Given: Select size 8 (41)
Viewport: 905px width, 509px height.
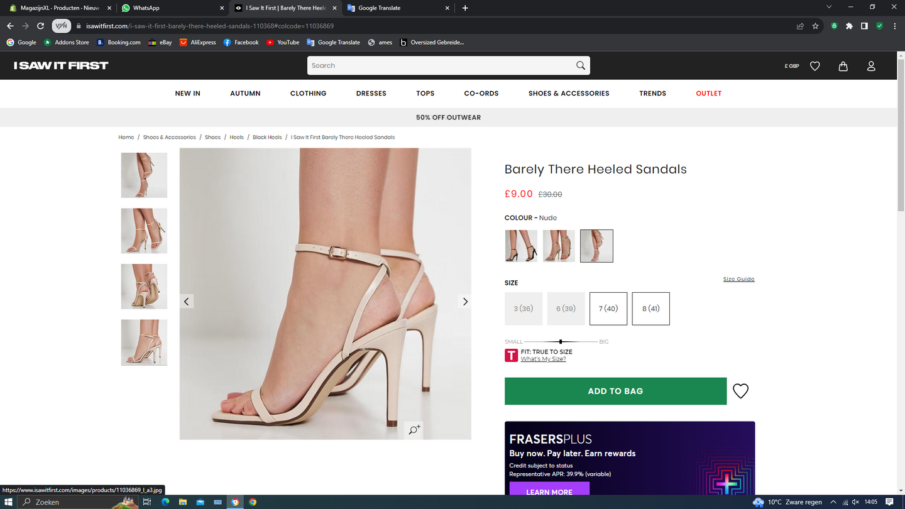Looking at the screenshot, I should pos(650,309).
